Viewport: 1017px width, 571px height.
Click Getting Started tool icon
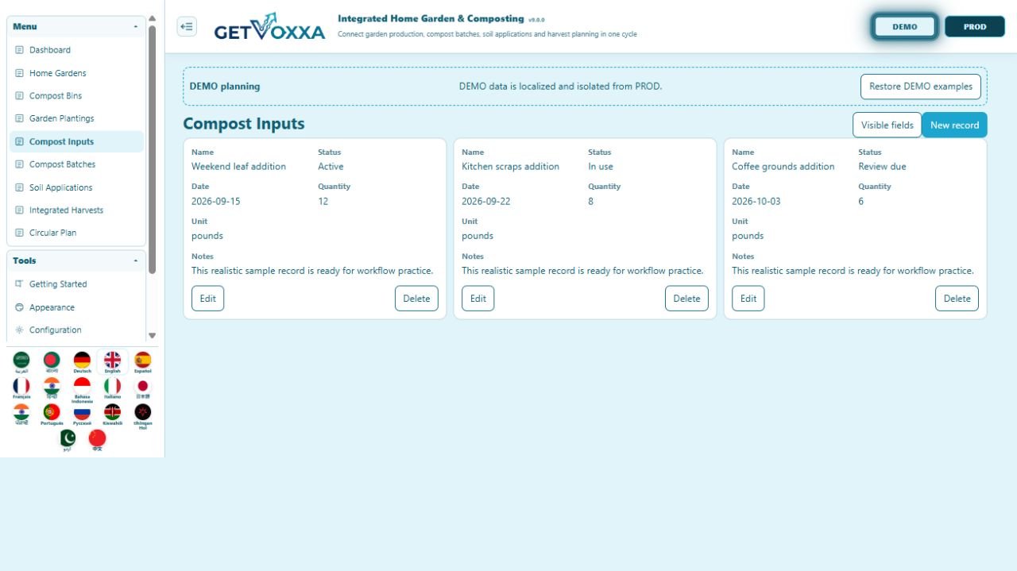pos(20,284)
